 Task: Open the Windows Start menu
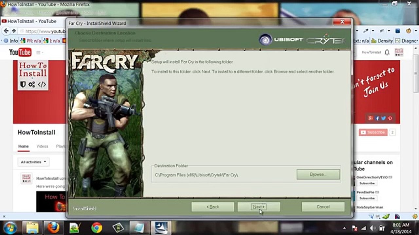(x=10, y=227)
